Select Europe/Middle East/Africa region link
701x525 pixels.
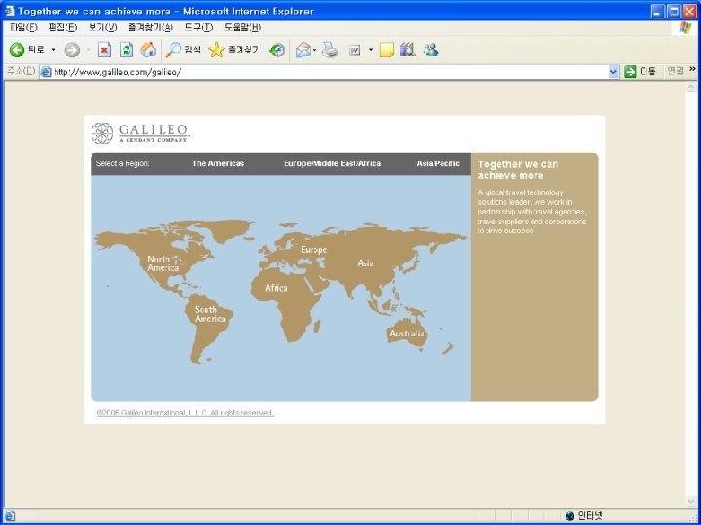tap(332, 164)
